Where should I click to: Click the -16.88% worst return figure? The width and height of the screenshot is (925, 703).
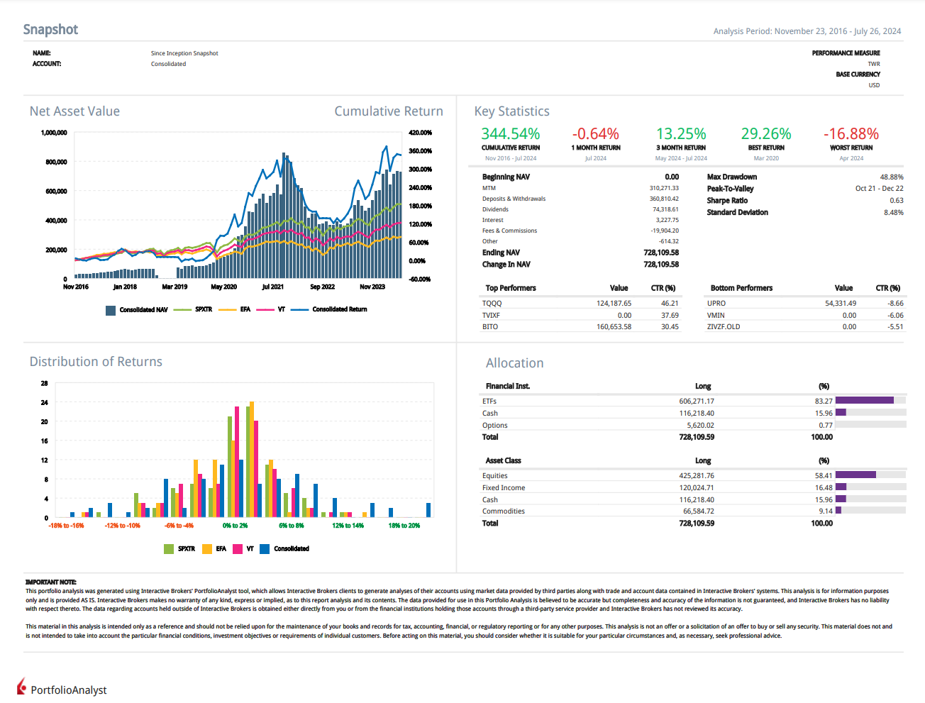coord(851,134)
